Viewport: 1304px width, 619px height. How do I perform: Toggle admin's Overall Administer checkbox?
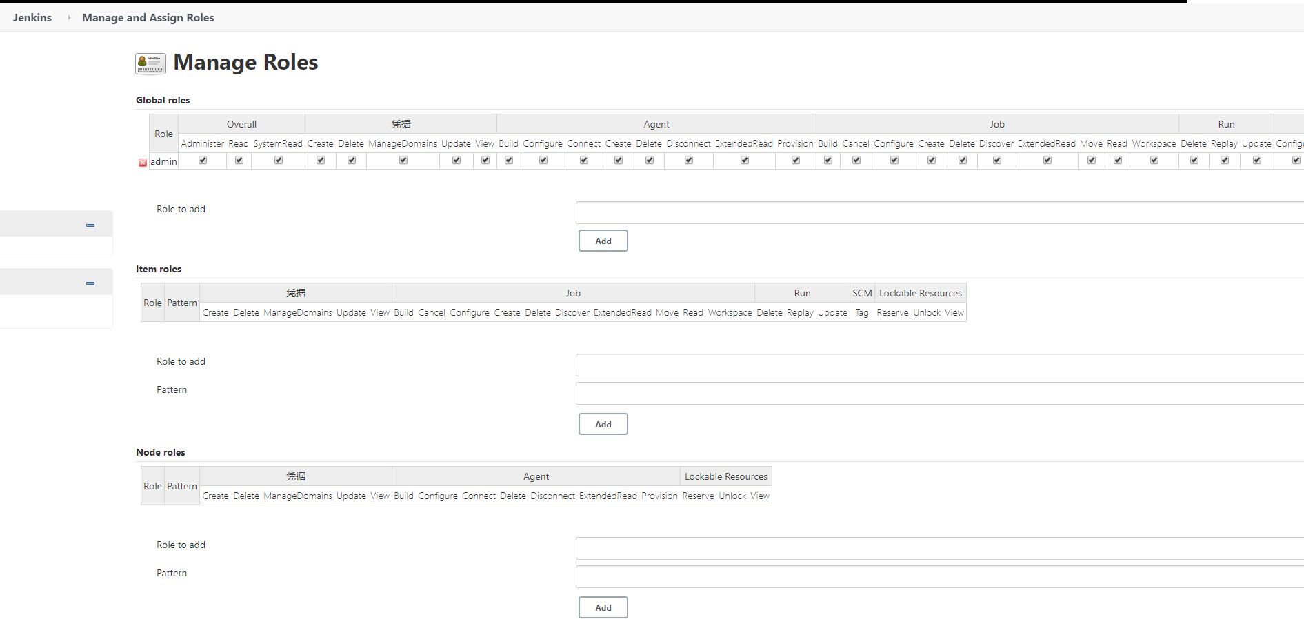point(203,160)
